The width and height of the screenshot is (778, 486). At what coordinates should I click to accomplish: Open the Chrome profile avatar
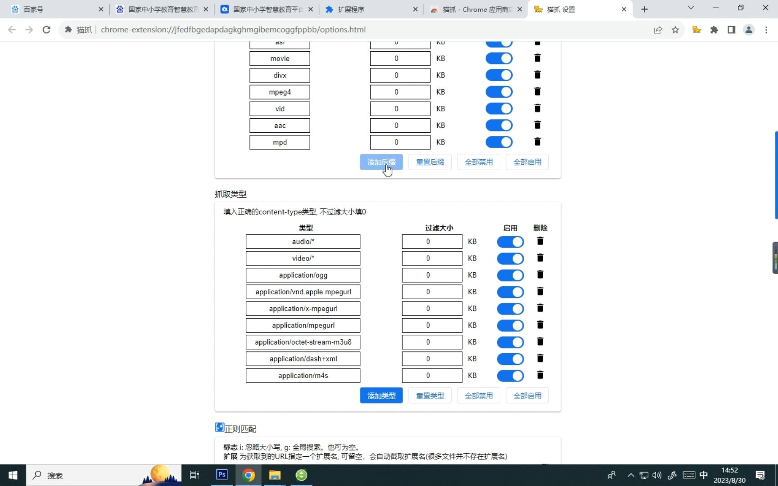click(749, 30)
